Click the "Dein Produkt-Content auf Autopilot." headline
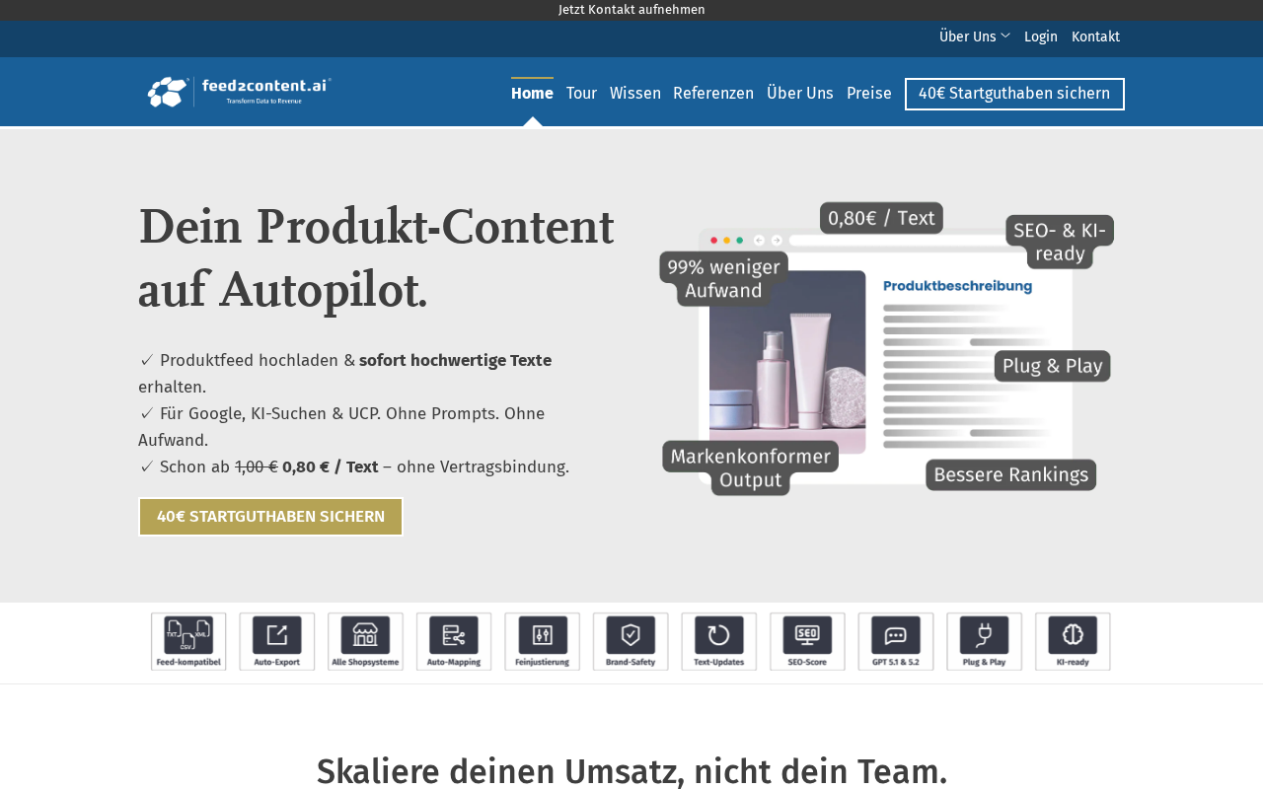 tap(376, 257)
